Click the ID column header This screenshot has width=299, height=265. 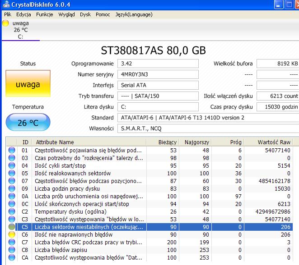24,142
